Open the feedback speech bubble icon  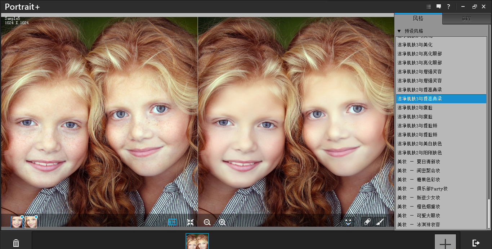point(438,6)
